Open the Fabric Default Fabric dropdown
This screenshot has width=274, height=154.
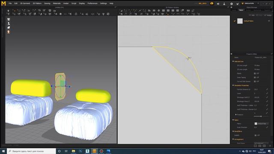262,124
